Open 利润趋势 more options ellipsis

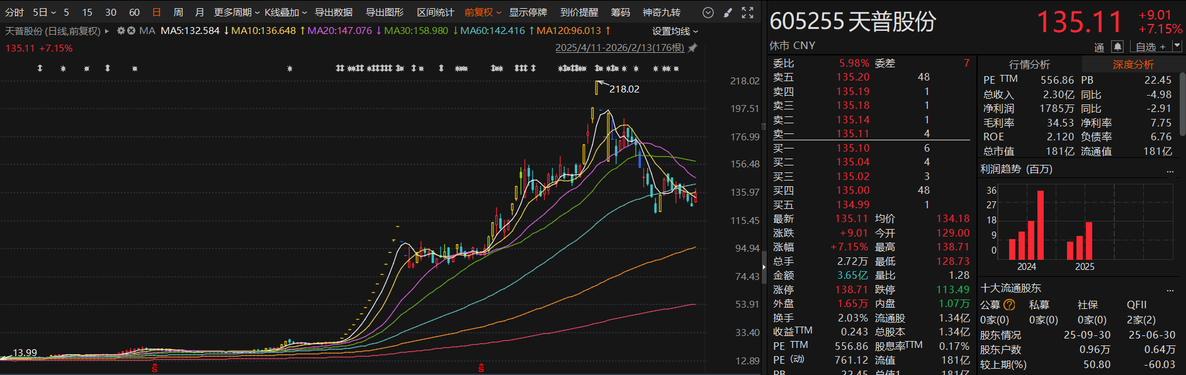pos(1170,170)
